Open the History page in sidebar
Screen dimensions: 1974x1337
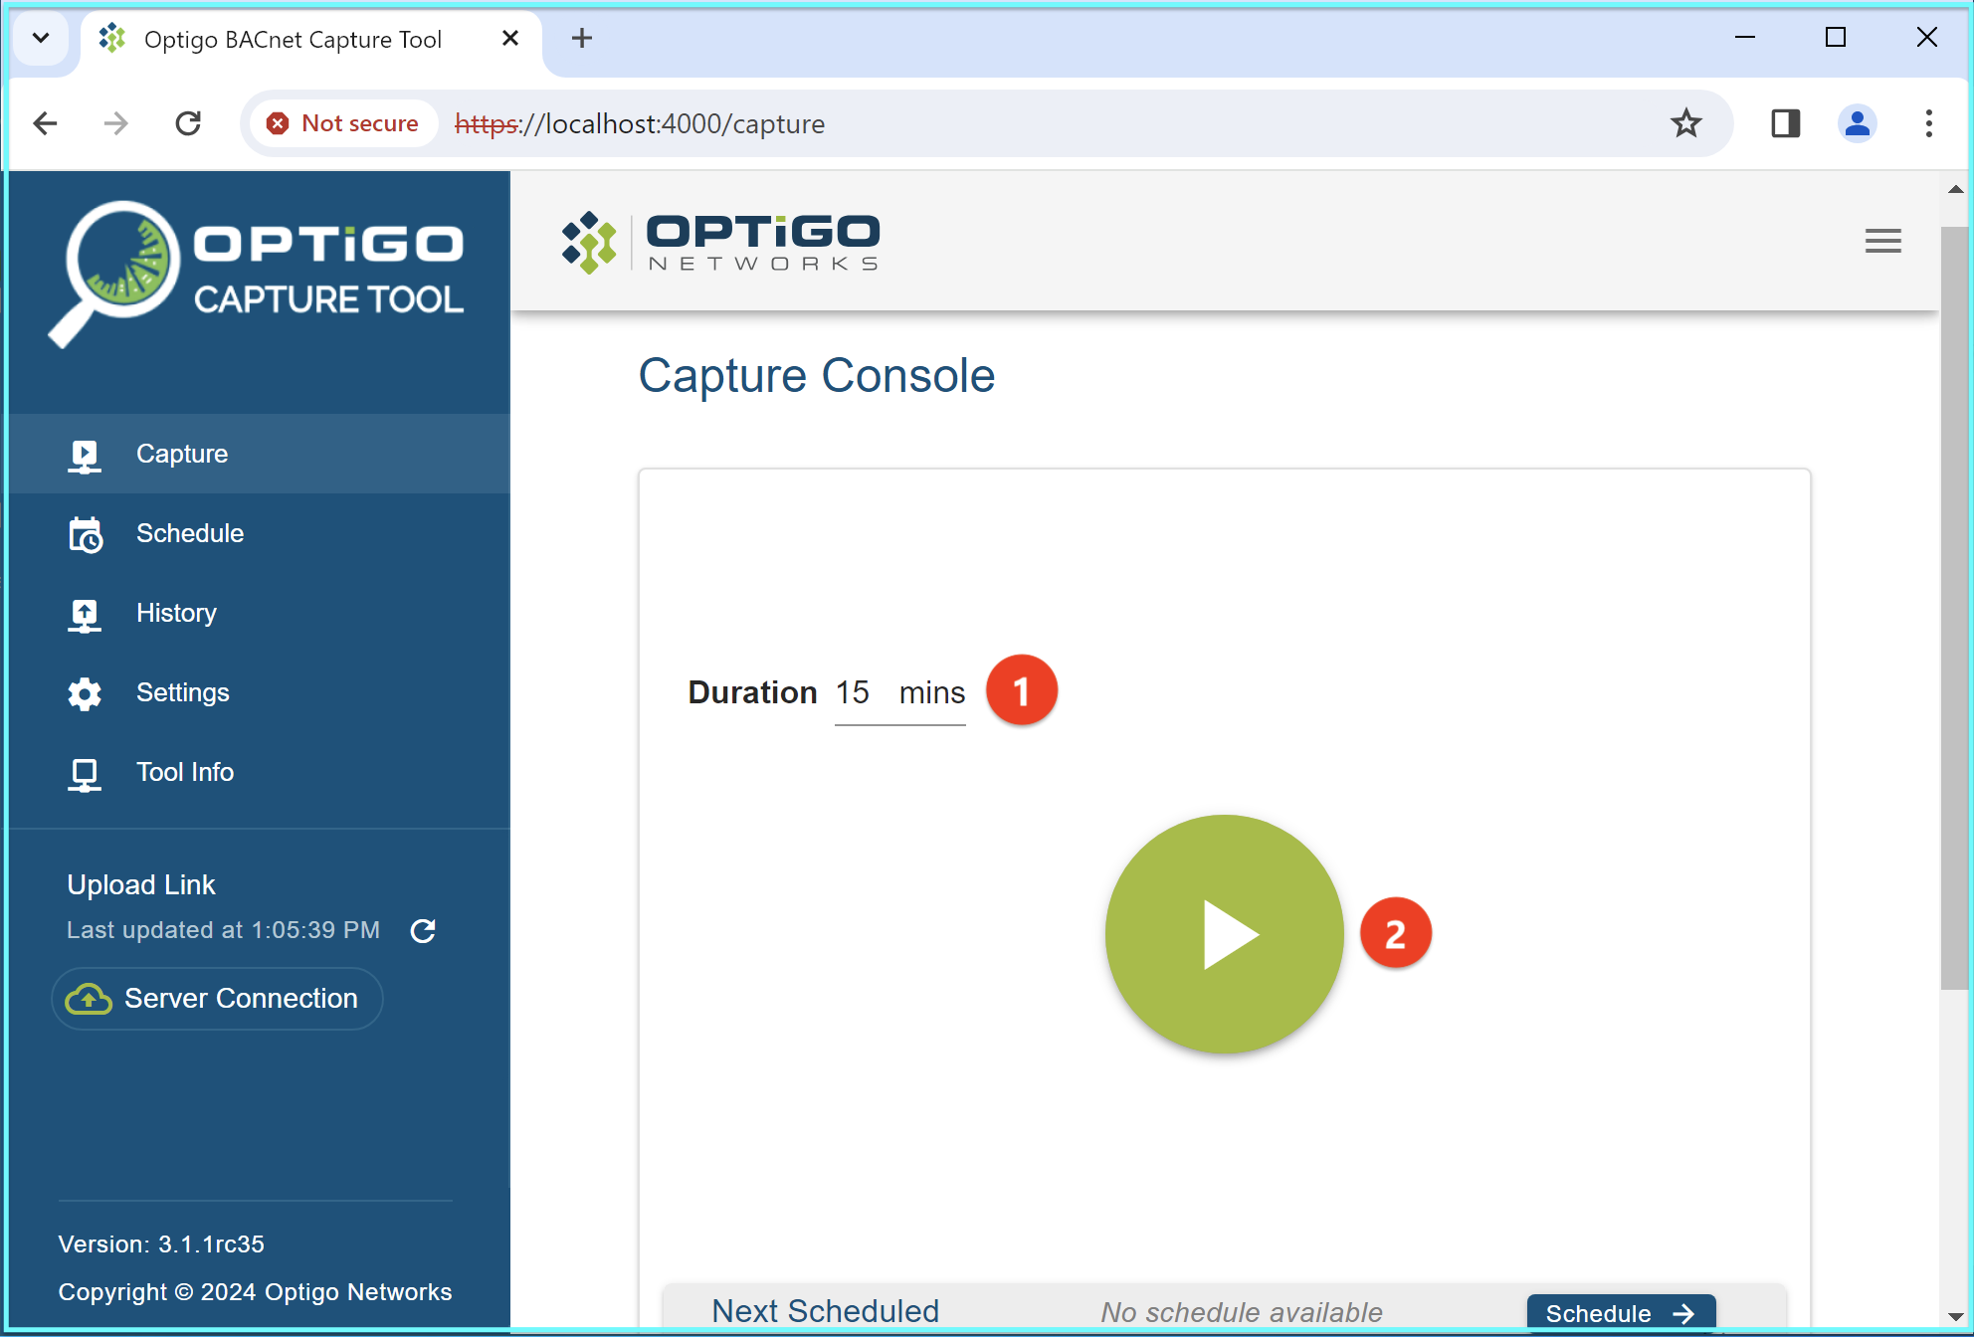point(259,613)
